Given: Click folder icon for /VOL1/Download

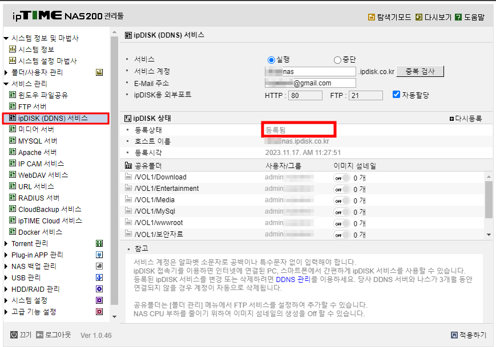Looking at the screenshot, I should [128, 177].
